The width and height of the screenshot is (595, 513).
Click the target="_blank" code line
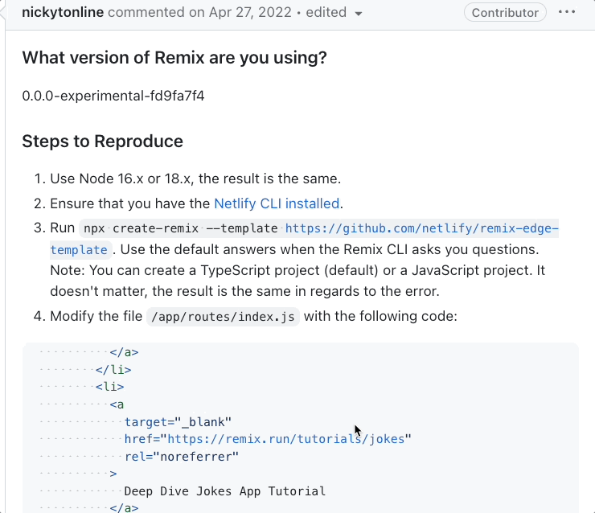coord(178,422)
